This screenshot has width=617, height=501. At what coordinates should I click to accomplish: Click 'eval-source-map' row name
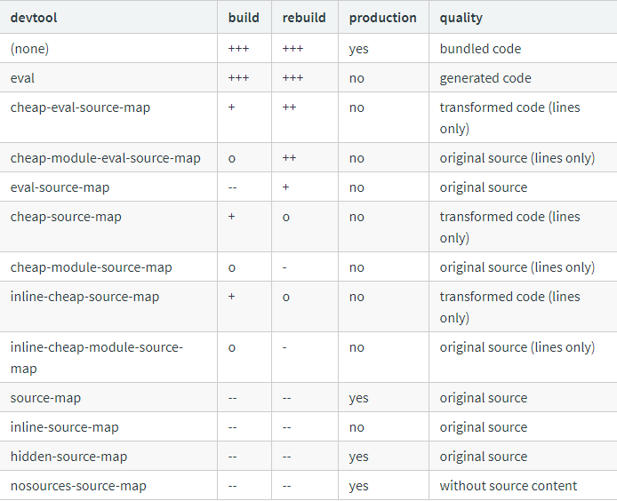60,187
